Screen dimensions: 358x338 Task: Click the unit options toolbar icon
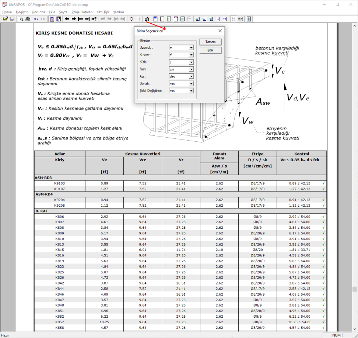click(x=147, y=19)
